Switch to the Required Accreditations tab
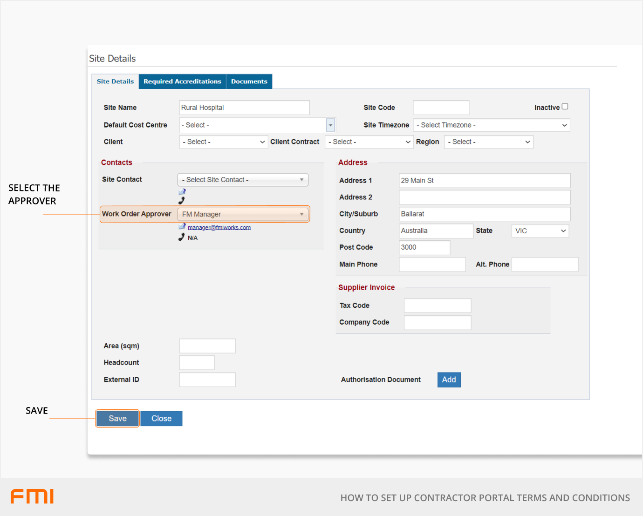The width and height of the screenshot is (643, 516). [182, 81]
